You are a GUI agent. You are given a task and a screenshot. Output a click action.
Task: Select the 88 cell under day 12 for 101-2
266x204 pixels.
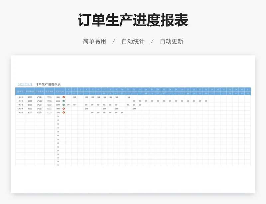[134, 101]
